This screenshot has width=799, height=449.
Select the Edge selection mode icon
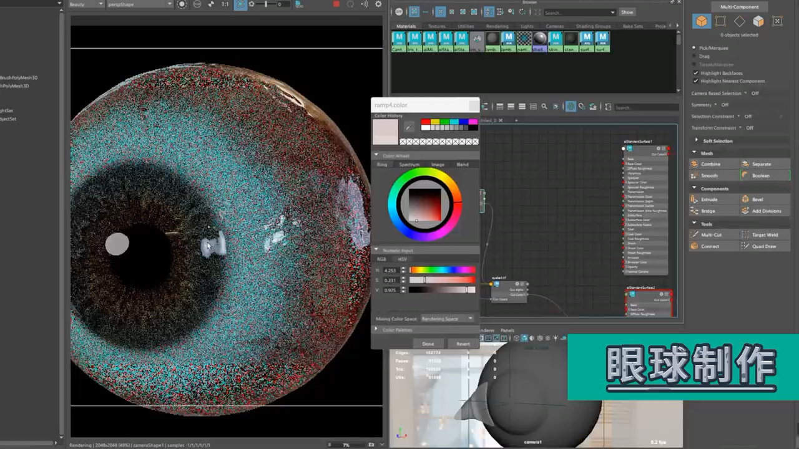[x=720, y=21]
